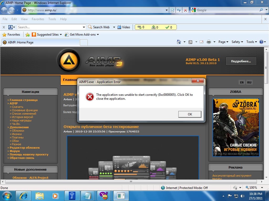Click the horizontal scrollbar thumb

pos(131,182)
